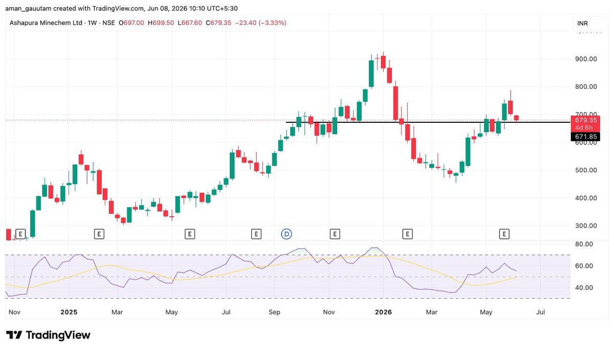
Task: Click the 500.00 price axis label
Action: [586, 170]
